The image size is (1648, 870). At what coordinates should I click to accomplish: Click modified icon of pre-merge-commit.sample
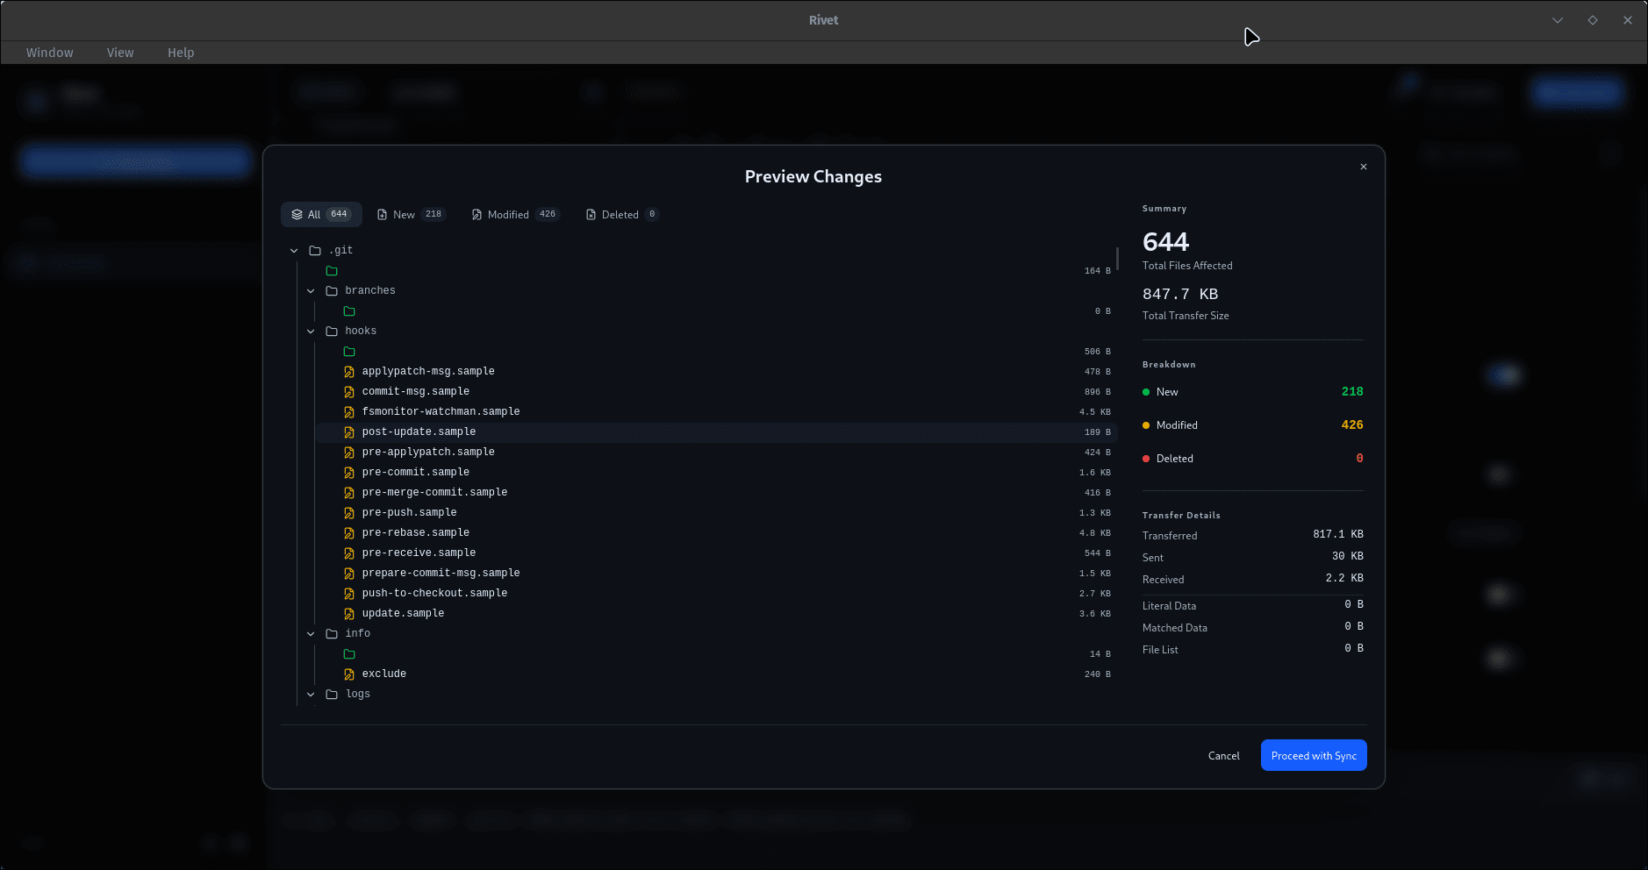click(349, 493)
